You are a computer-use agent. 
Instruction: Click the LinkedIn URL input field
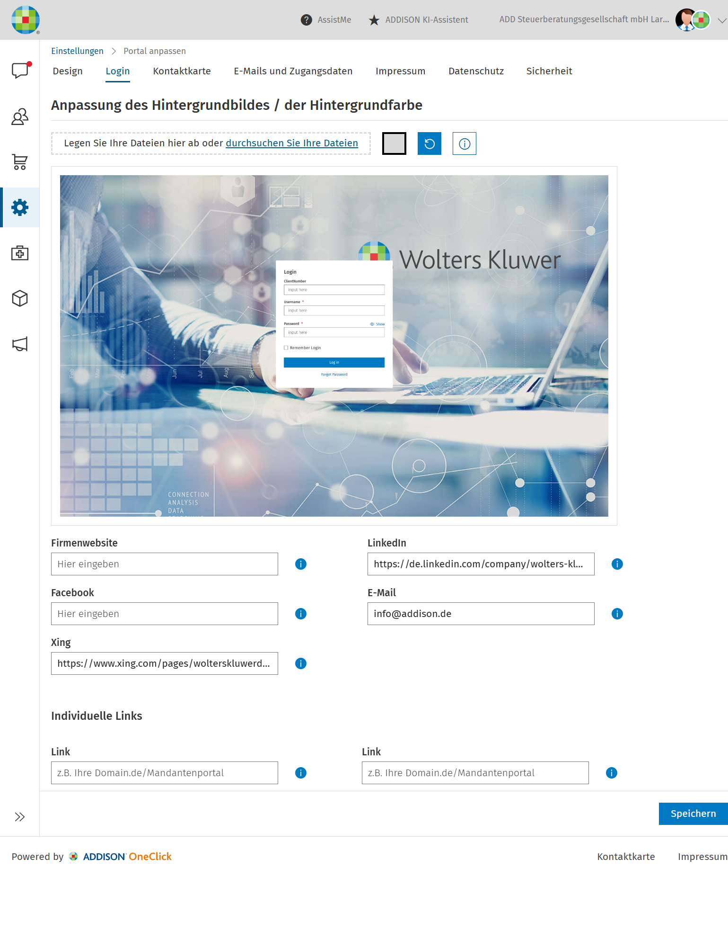481,564
